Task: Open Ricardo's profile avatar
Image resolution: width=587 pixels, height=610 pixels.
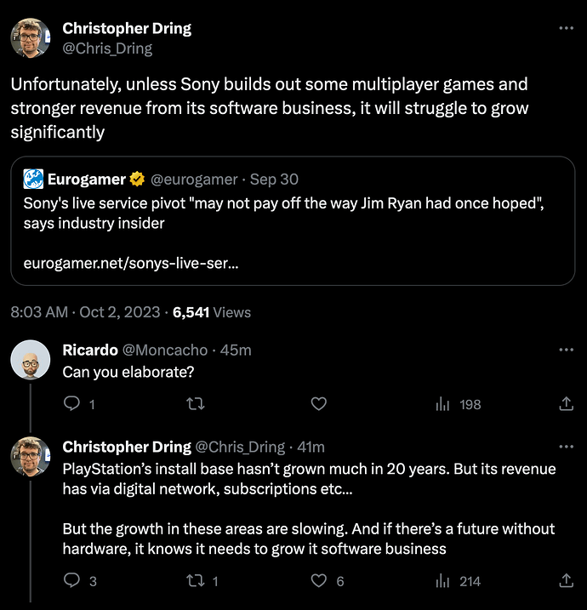Action: [31, 360]
